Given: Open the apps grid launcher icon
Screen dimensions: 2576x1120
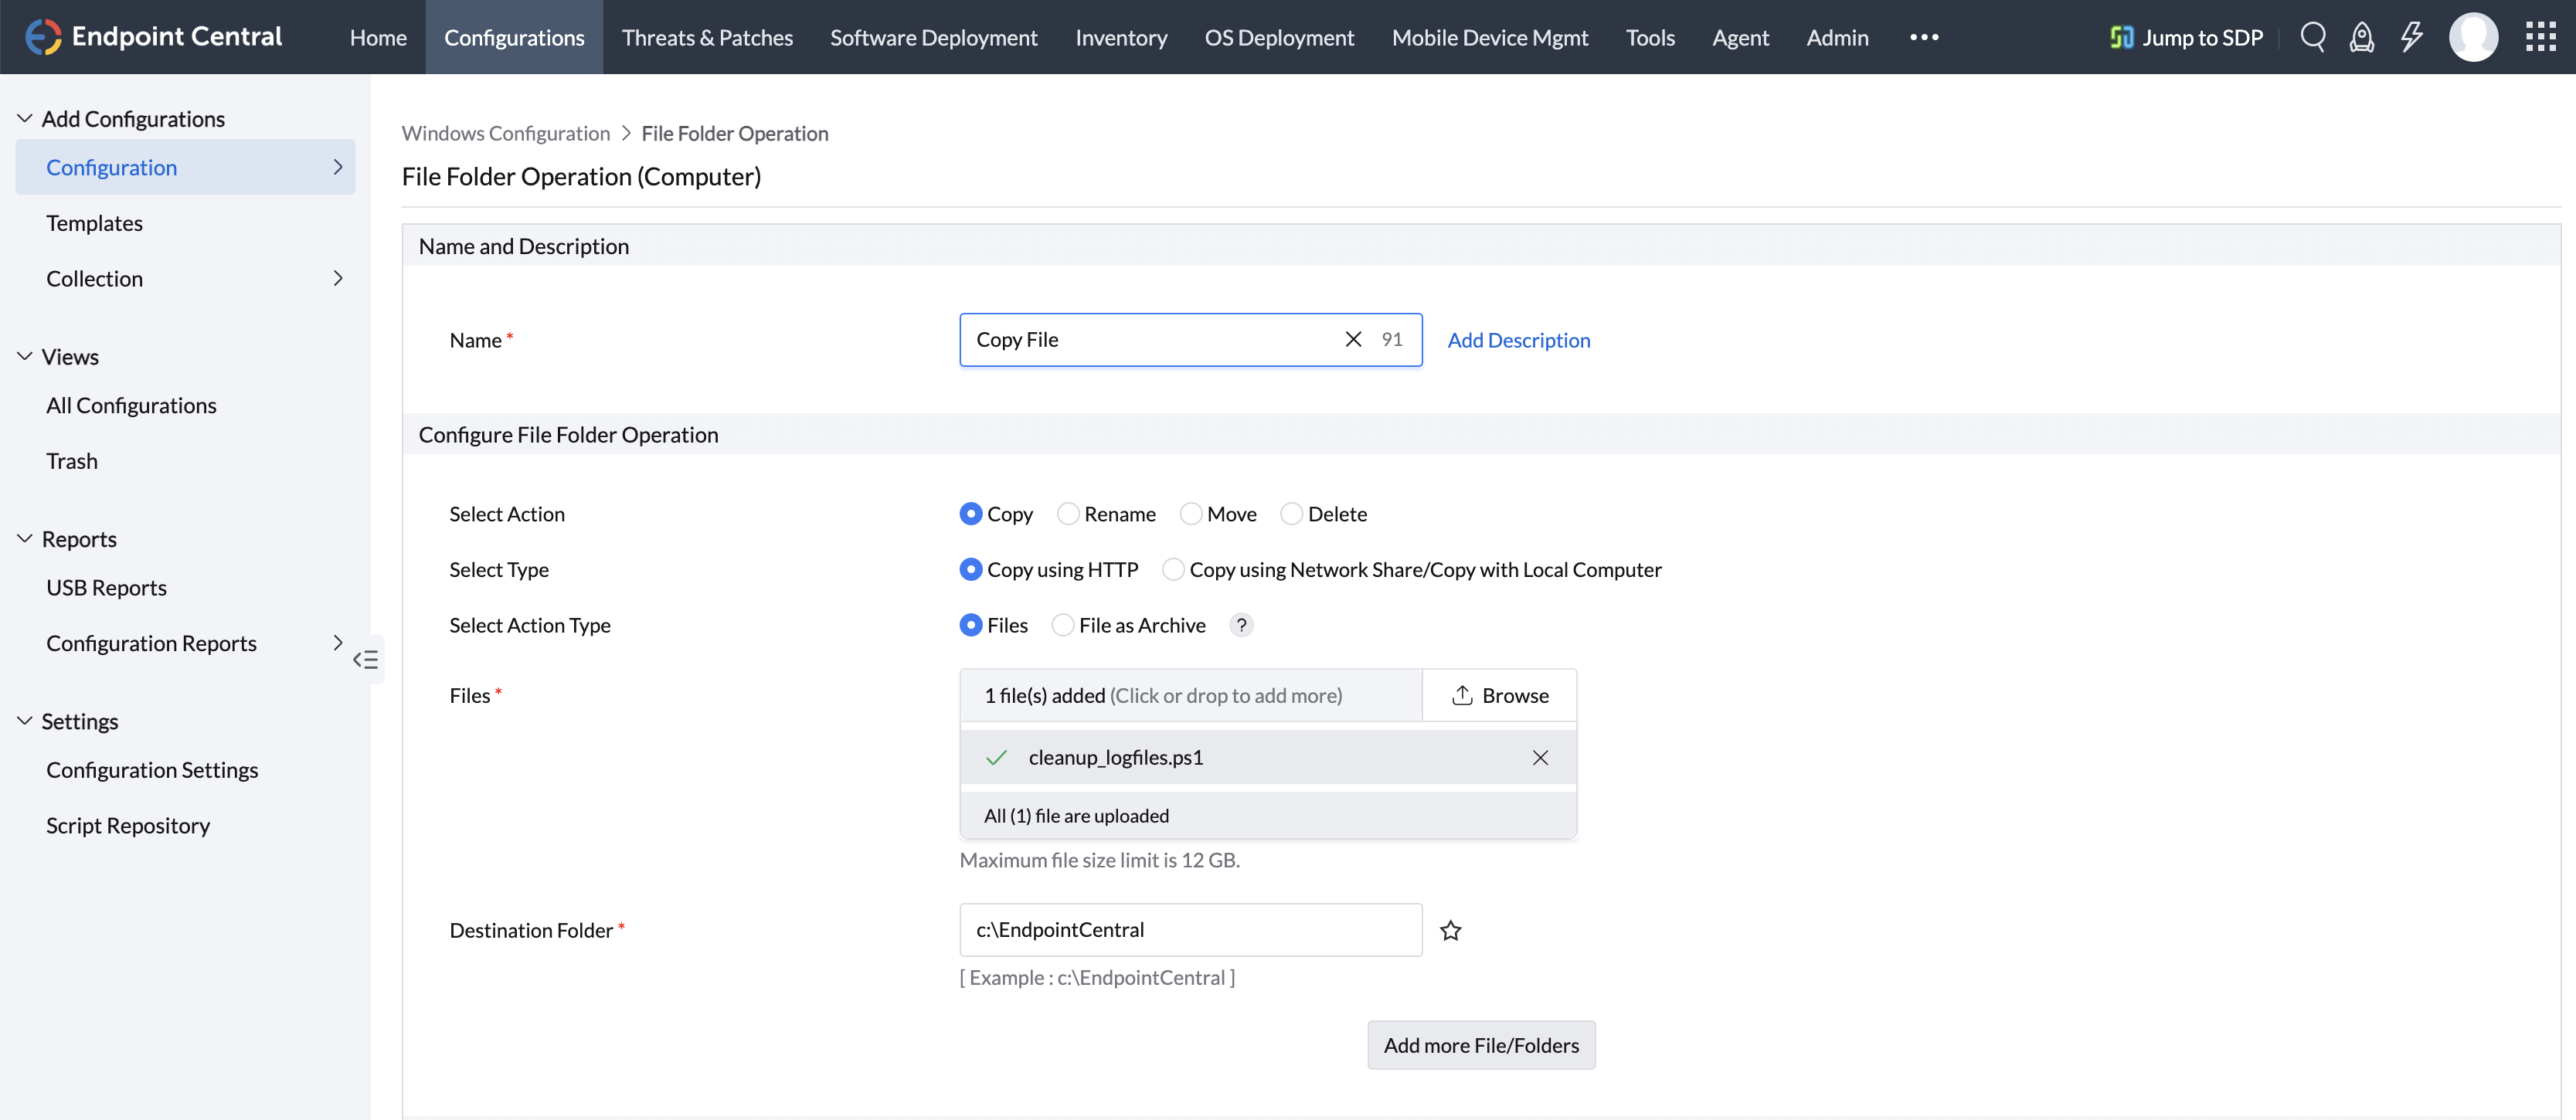Looking at the screenshot, I should (x=2540, y=37).
